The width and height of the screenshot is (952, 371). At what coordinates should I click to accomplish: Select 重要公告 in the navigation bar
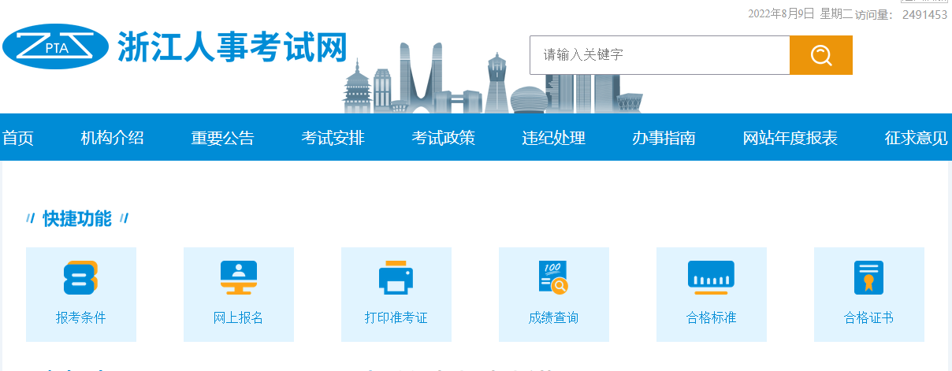tap(222, 139)
